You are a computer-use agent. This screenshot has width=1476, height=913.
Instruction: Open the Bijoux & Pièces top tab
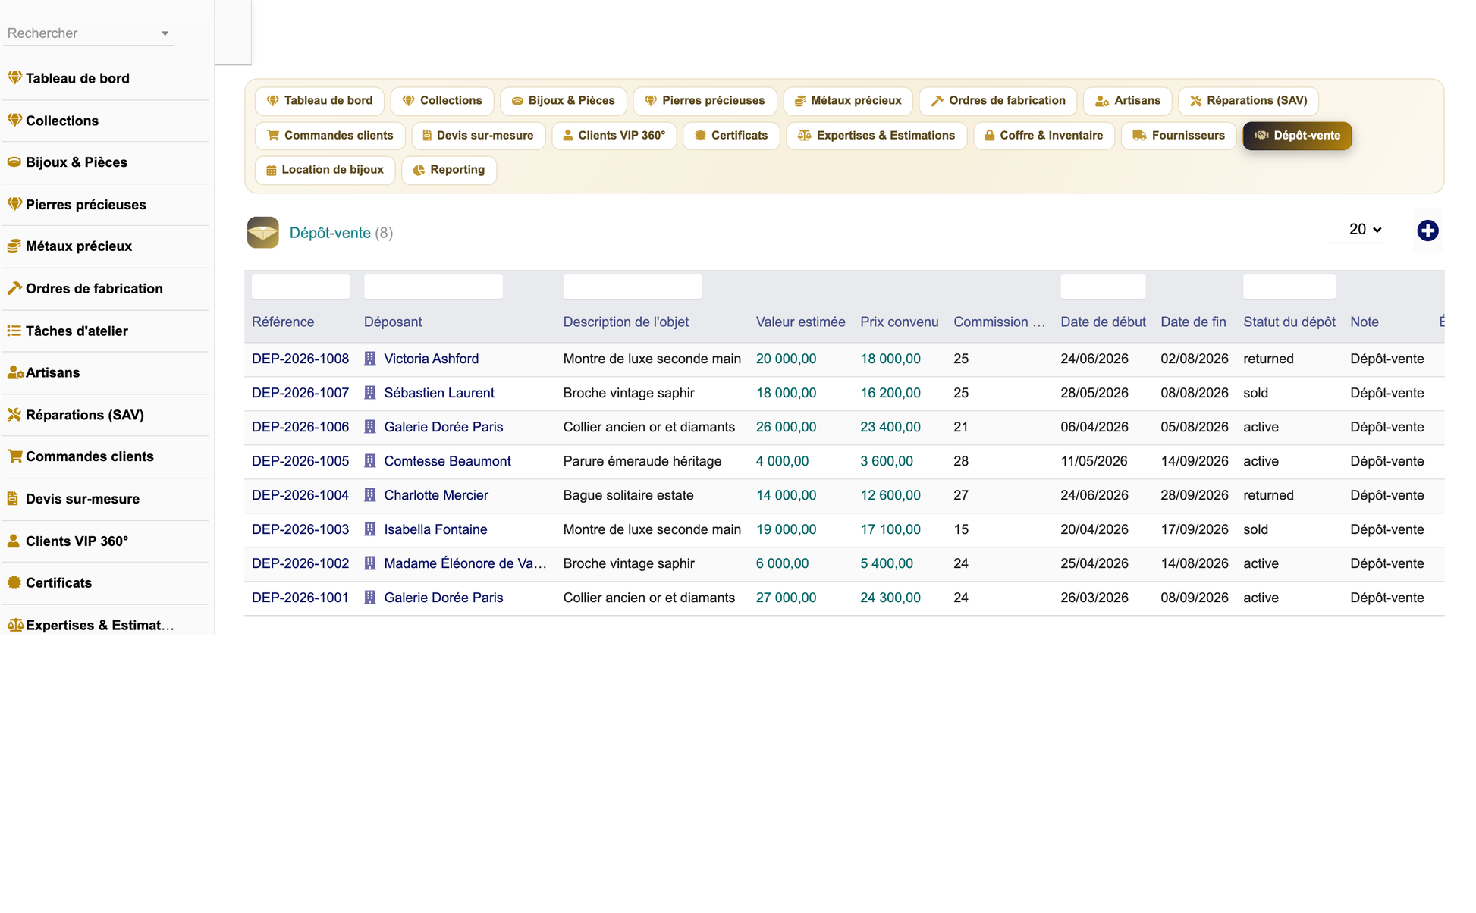pyautogui.click(x=564, y=100)
